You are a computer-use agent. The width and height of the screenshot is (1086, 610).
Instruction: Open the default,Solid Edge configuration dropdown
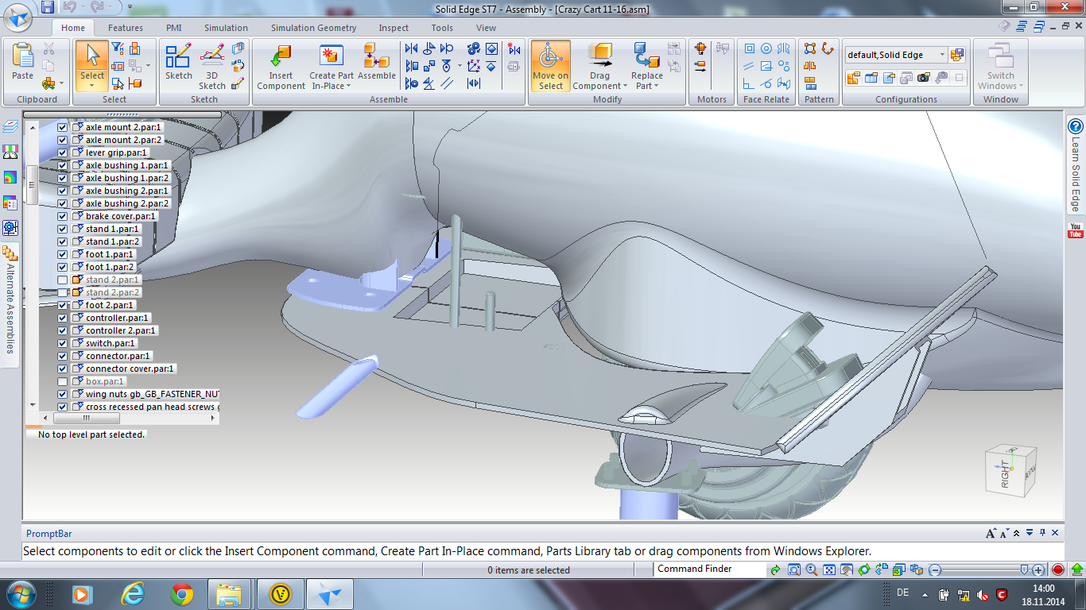(x=942, y=55)
